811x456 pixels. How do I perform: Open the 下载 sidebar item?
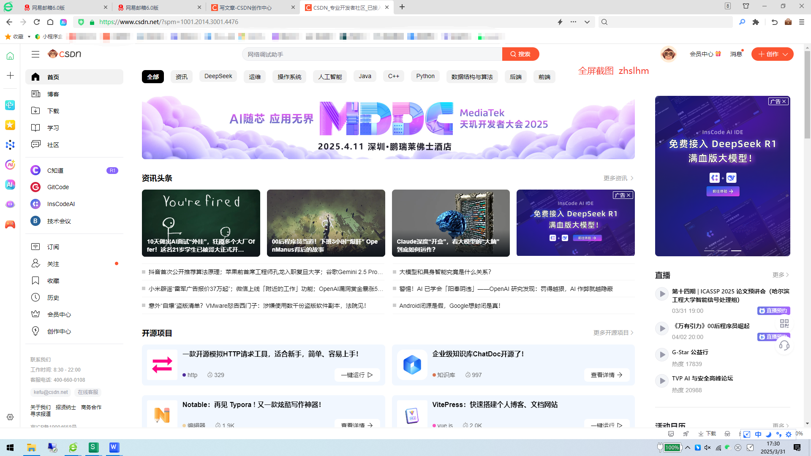pyautogui.click(x=53, y=111)
